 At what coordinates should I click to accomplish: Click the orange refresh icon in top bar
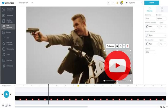[x=117, y=3]
